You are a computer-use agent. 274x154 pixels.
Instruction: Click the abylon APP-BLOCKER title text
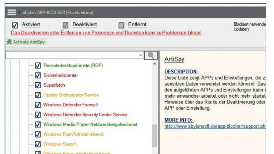tap(58, 12)
